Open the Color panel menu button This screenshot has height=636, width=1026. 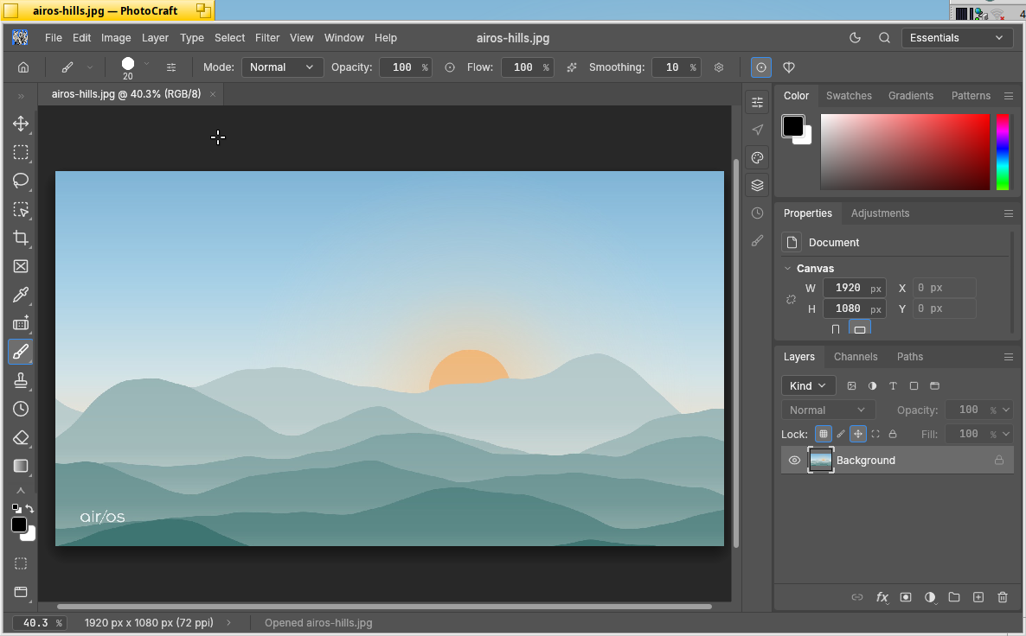(1009, 96)
